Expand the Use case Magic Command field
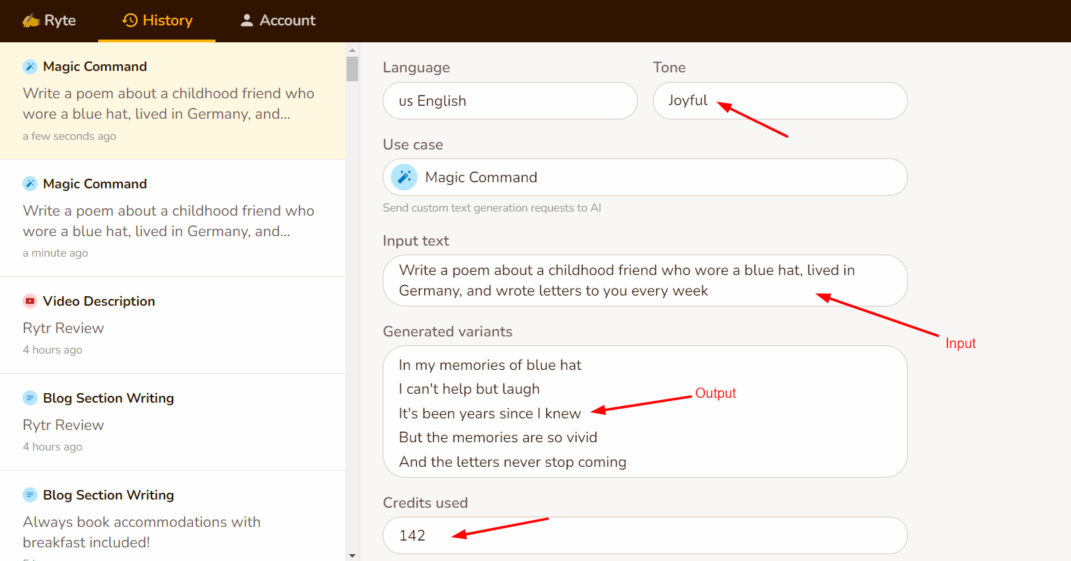This screenshot has height=561, width=1071. coord(645,177)
